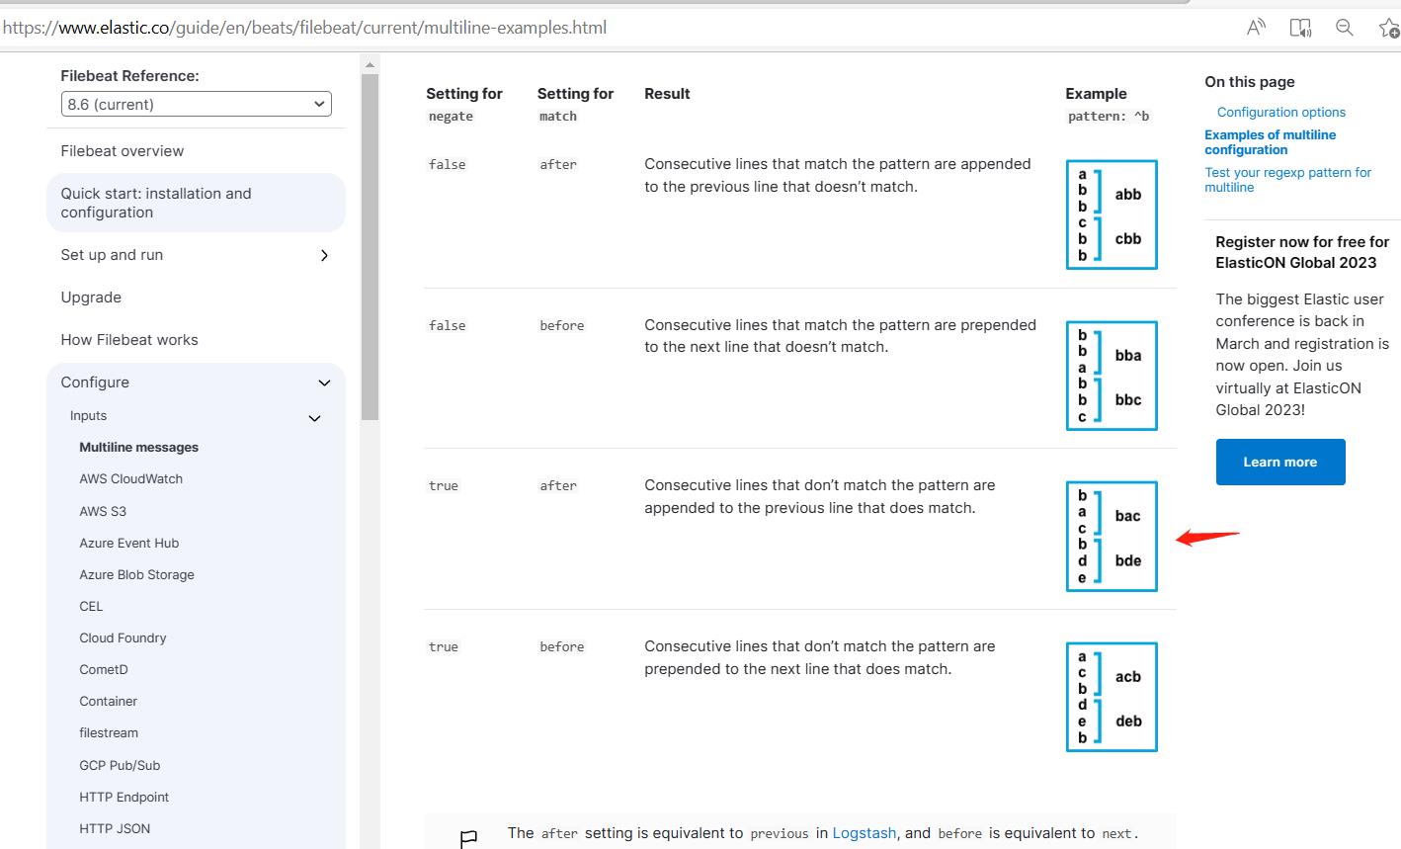
Task: Open HTTP JSON input page
Action: tap(115, 828)
